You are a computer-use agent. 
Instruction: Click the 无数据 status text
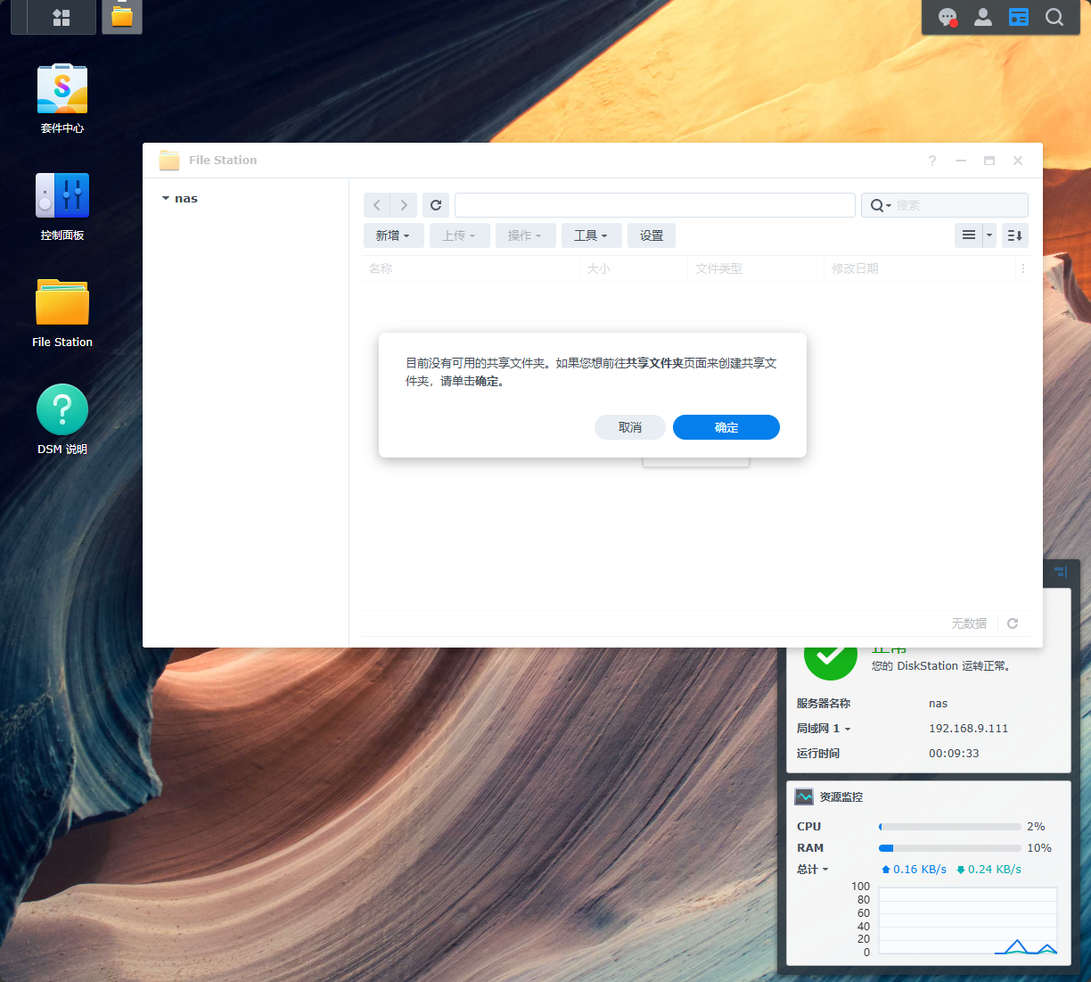pos(969,623)
